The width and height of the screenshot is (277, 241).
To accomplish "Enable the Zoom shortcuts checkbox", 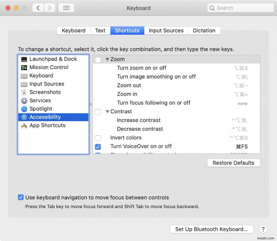I will coord(98,59).
